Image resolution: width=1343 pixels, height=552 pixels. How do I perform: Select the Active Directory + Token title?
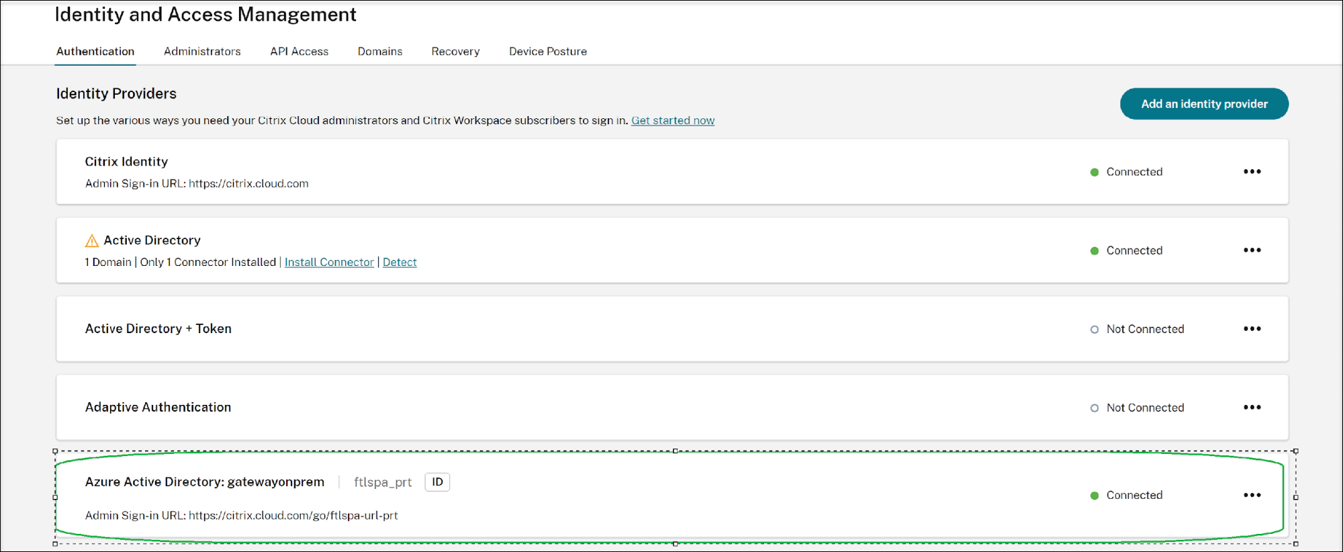(158, 329)
